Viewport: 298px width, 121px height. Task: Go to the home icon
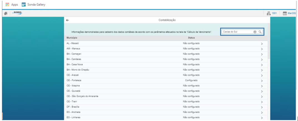6,14
